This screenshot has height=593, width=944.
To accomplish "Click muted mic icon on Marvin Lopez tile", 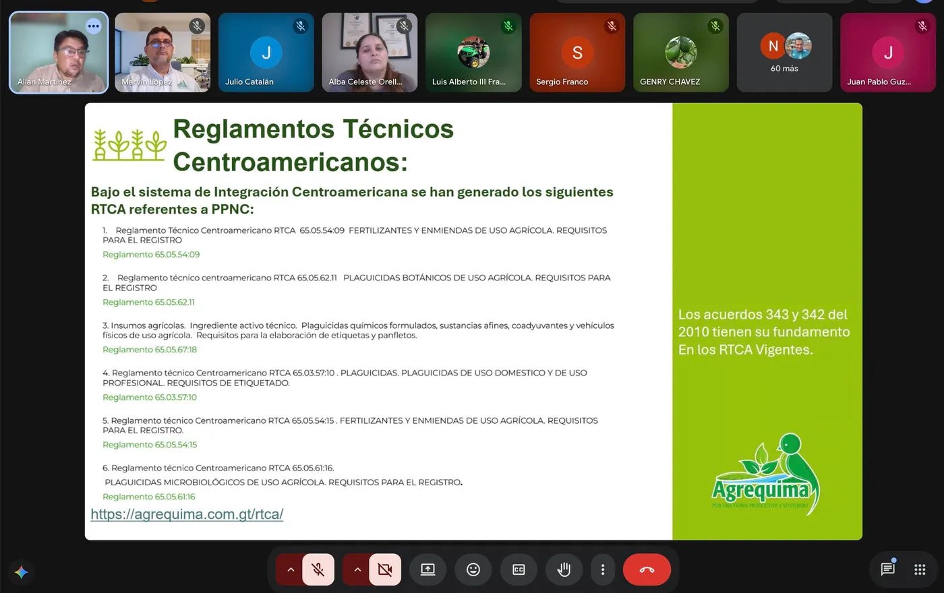I will (x=197, y=26).
